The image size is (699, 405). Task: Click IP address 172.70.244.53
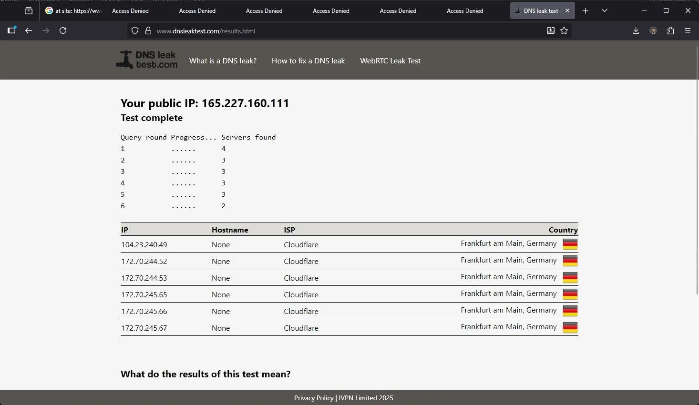coord(144,278)
